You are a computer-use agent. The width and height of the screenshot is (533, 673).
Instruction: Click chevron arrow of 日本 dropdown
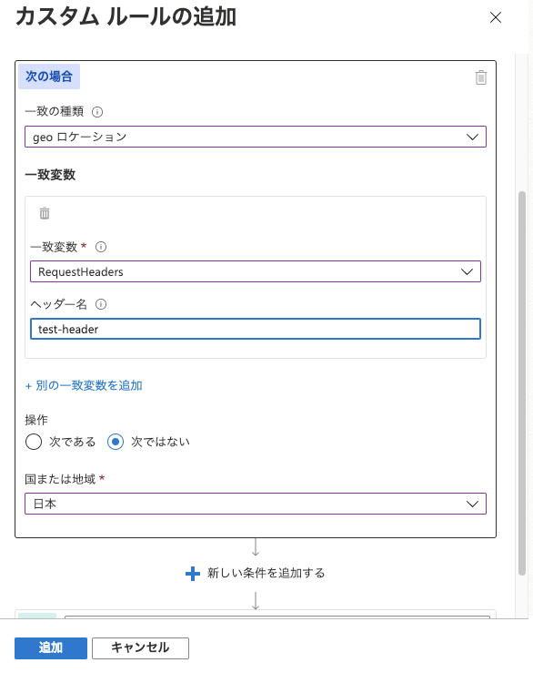[472, 504]
